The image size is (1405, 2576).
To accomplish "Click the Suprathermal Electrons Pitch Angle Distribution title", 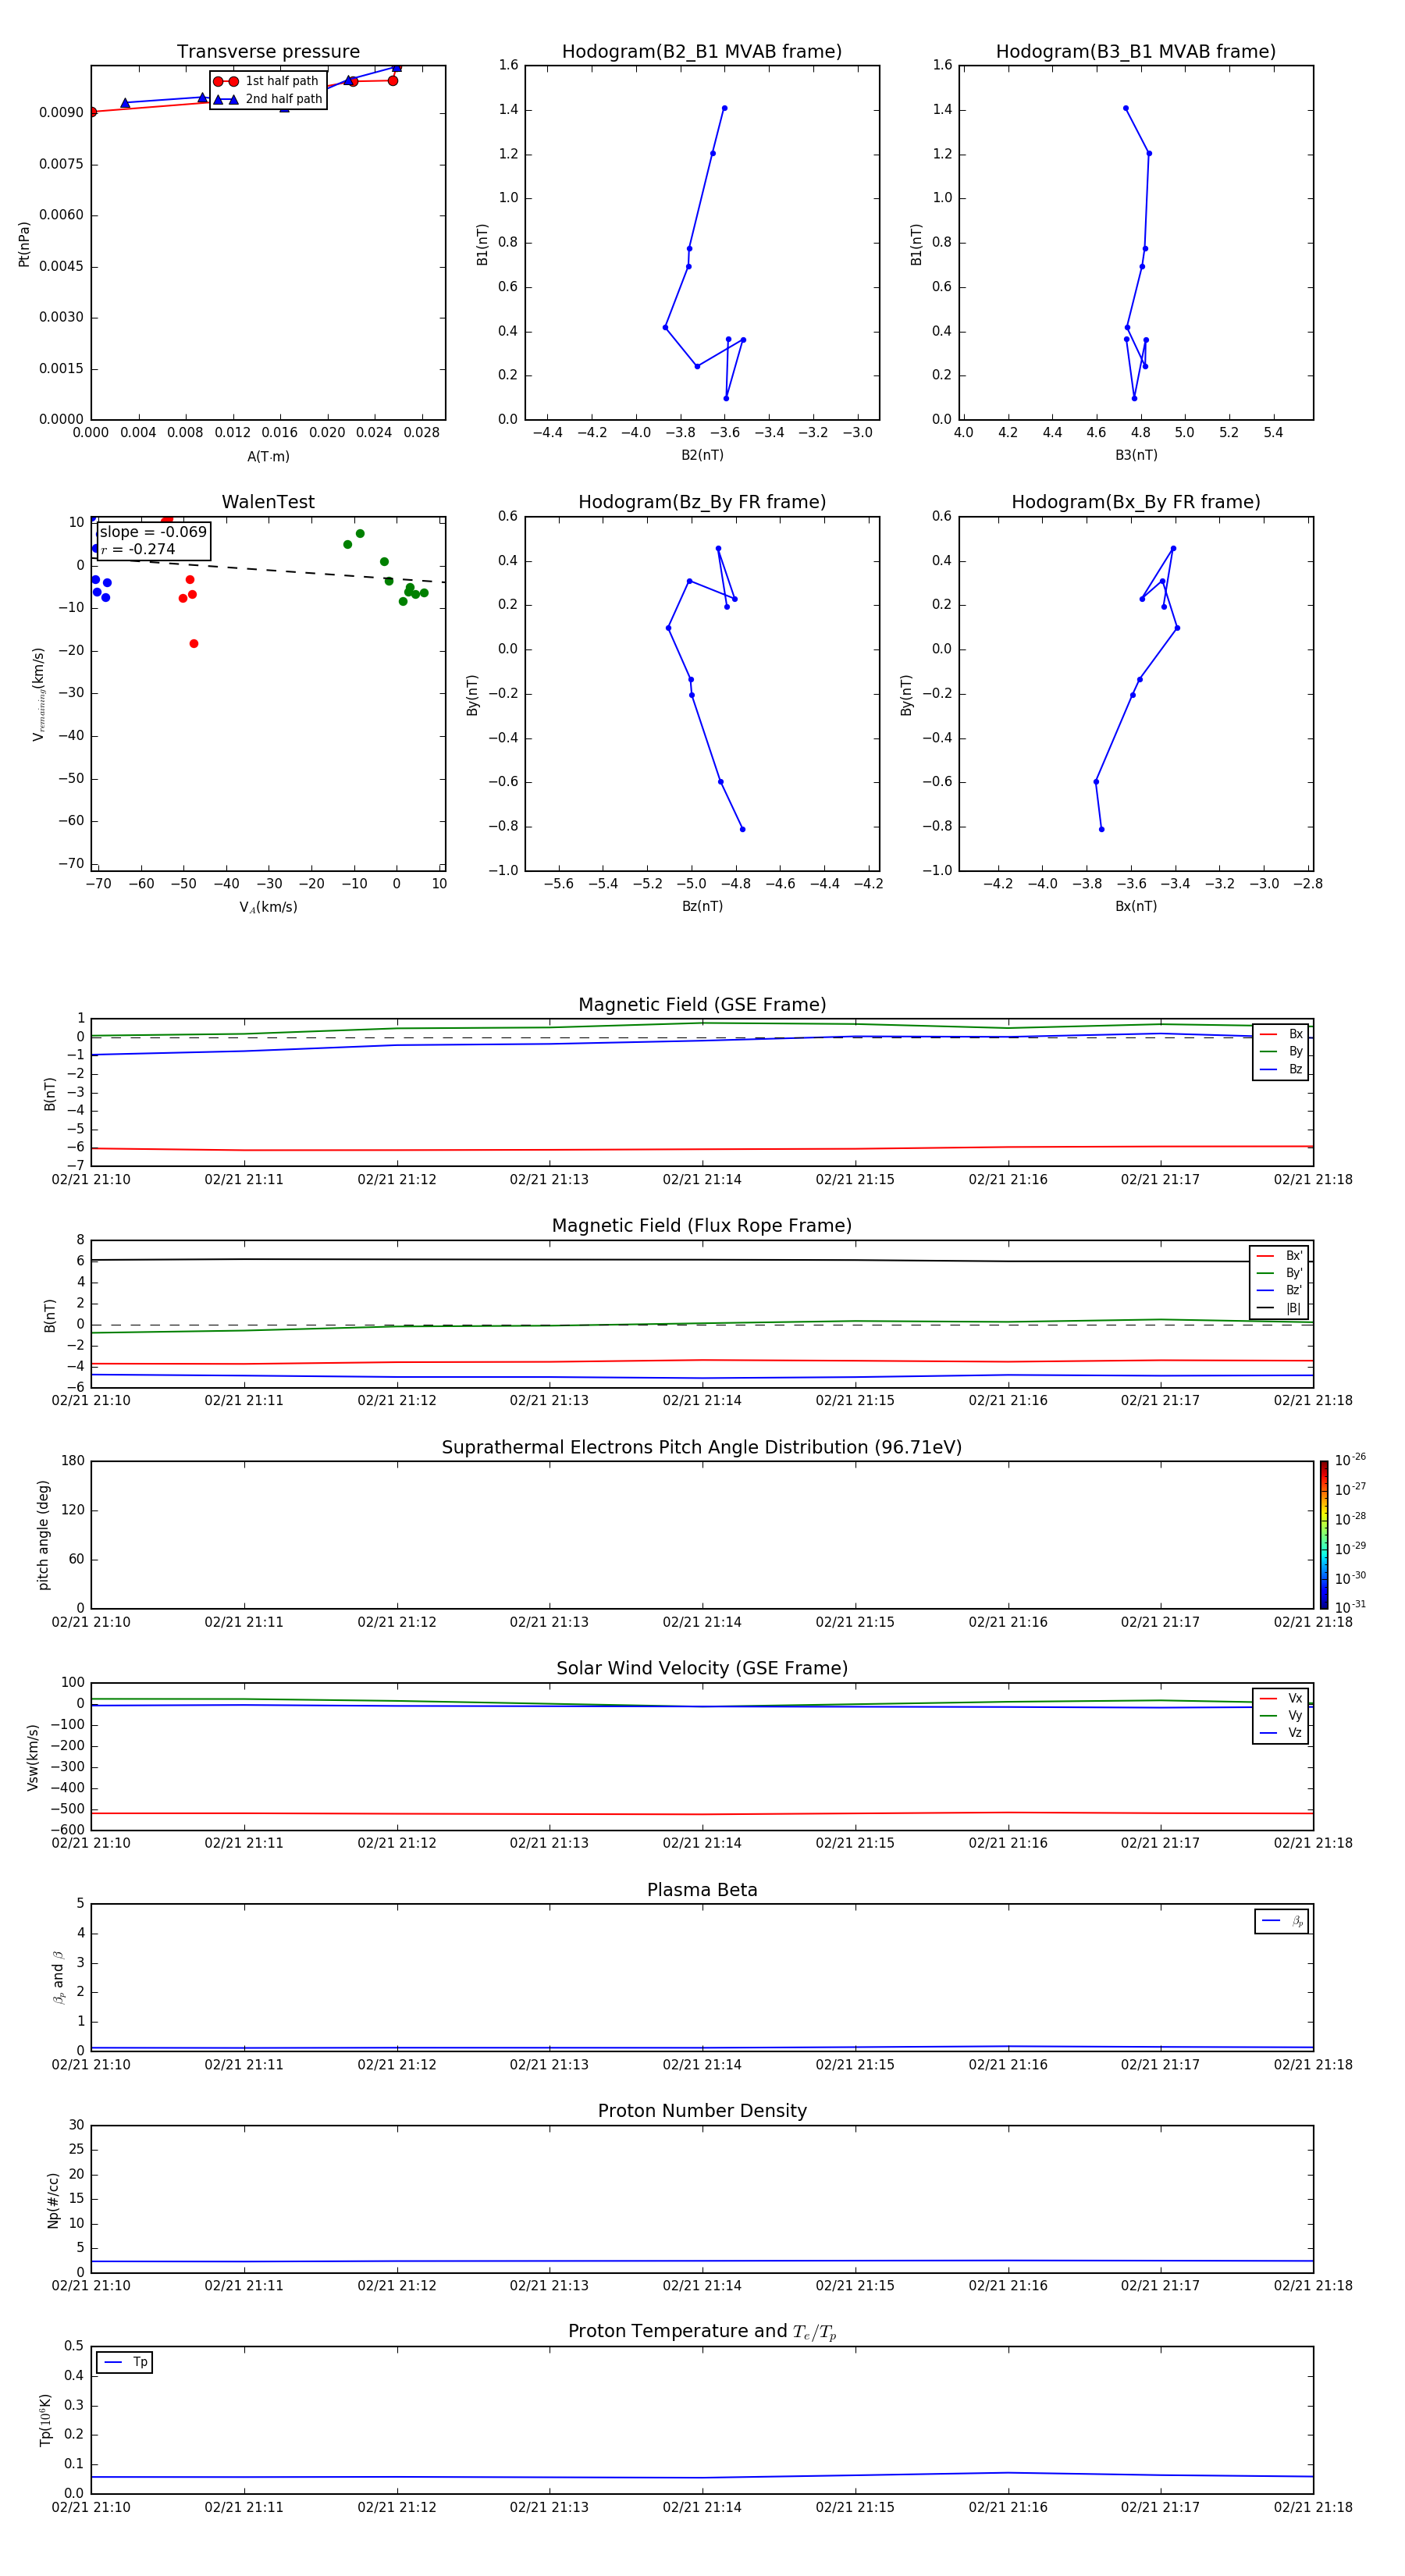I will tap(702, 1447).
